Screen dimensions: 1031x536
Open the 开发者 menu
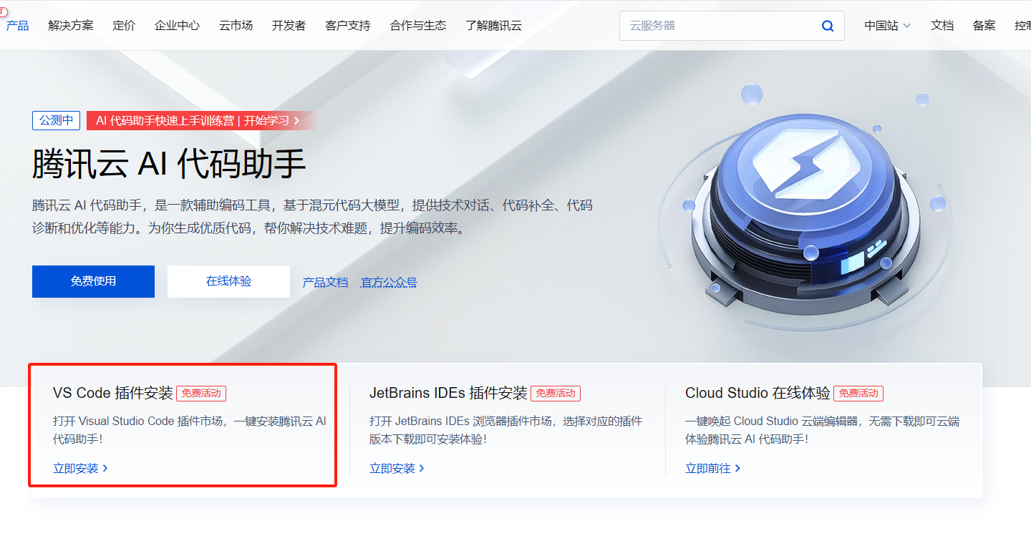[289, 25]
